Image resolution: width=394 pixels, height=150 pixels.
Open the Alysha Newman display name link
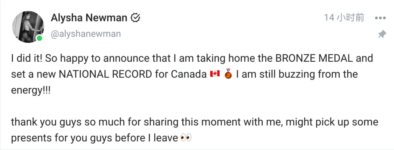coord(89,18)
